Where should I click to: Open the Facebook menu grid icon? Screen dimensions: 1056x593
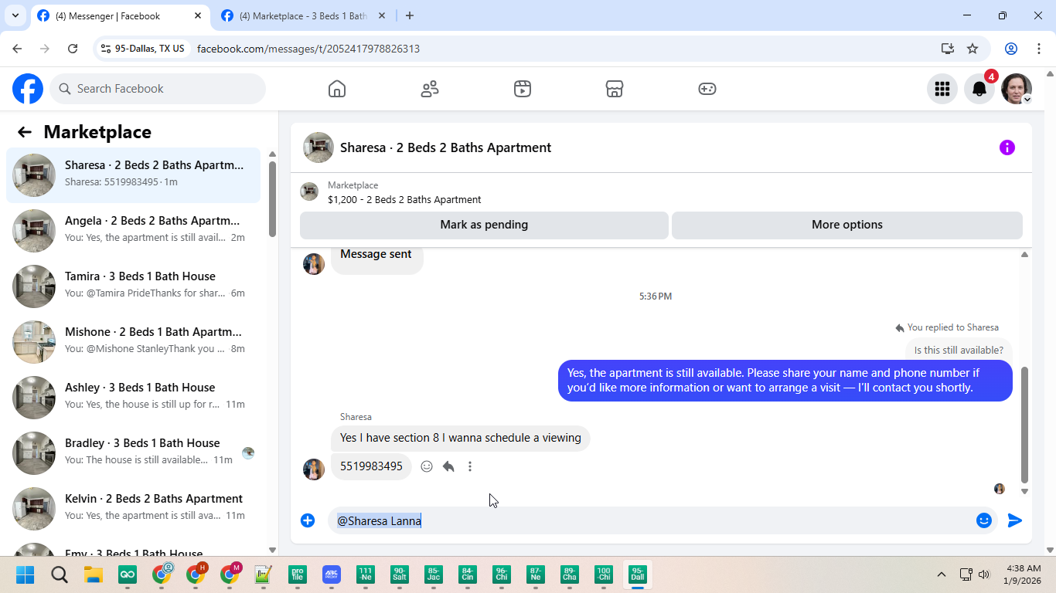point(942,89)
